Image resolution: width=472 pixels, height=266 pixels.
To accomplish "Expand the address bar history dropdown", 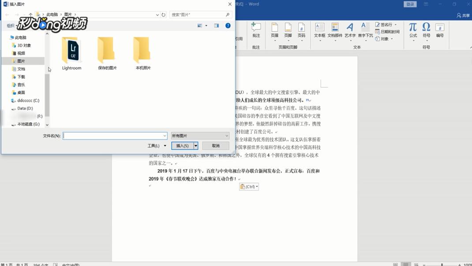I will [157, 15].
